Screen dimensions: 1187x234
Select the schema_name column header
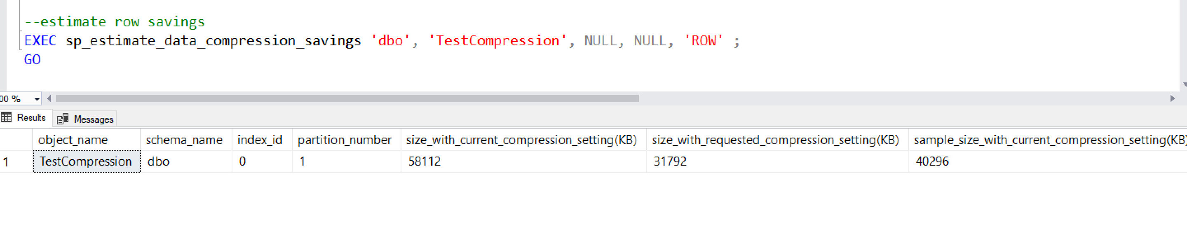click(184, 140)
